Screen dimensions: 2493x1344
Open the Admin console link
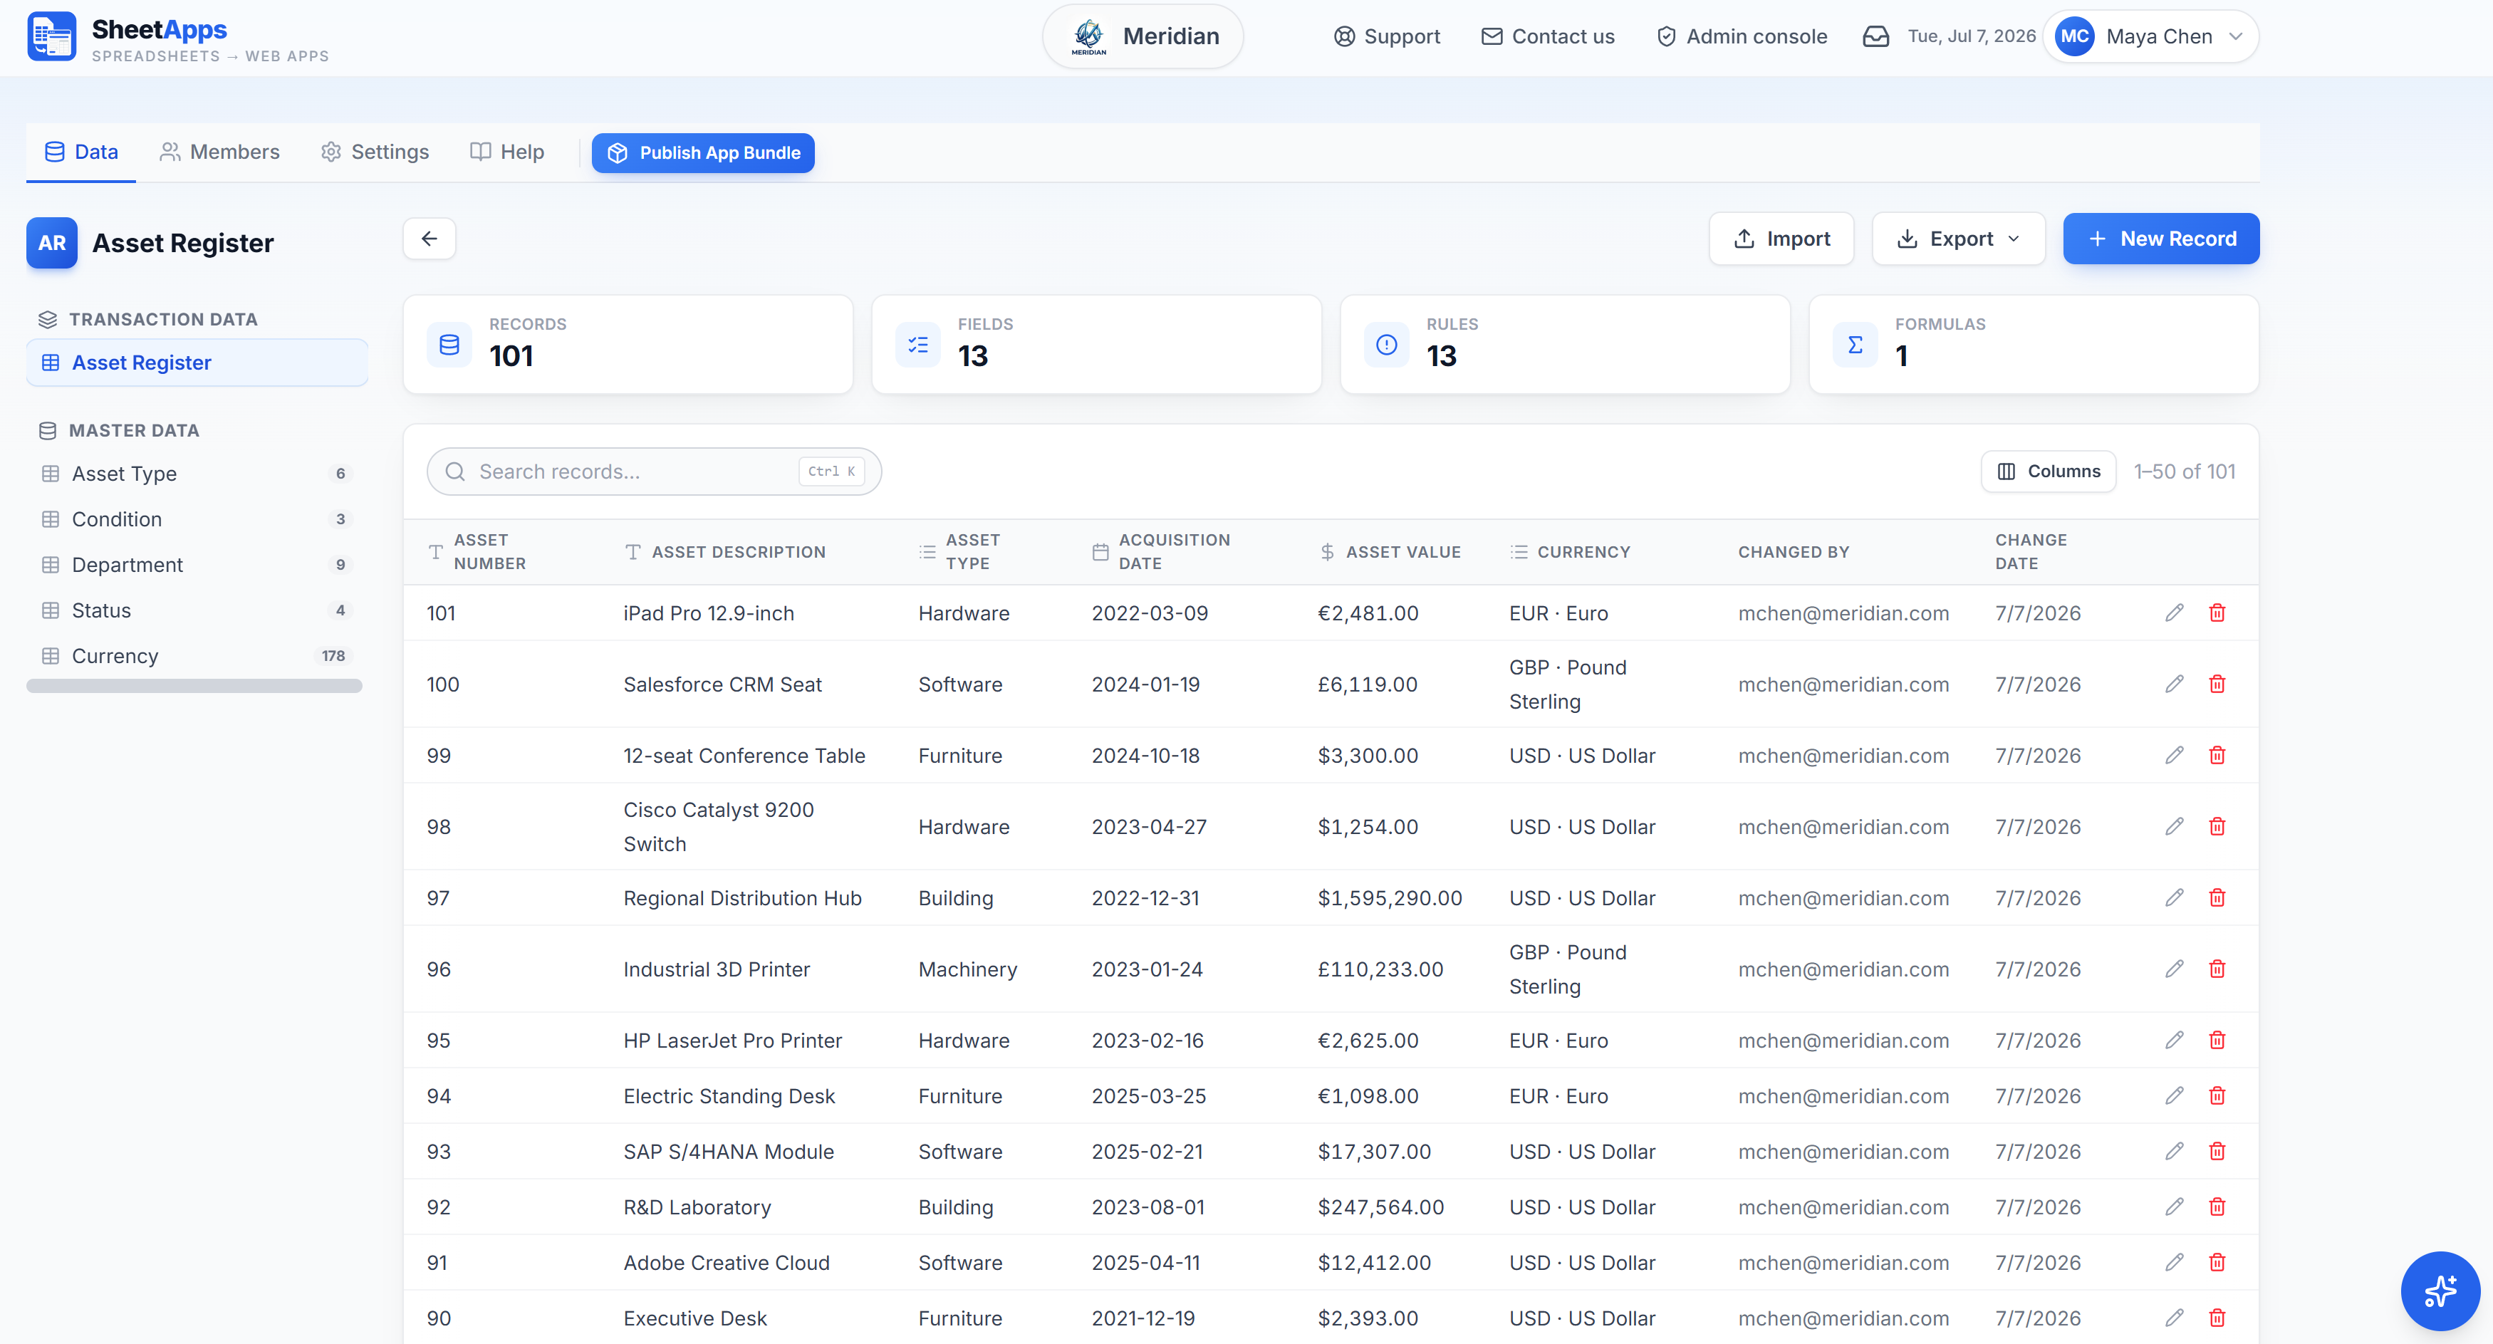(1742, 37)
